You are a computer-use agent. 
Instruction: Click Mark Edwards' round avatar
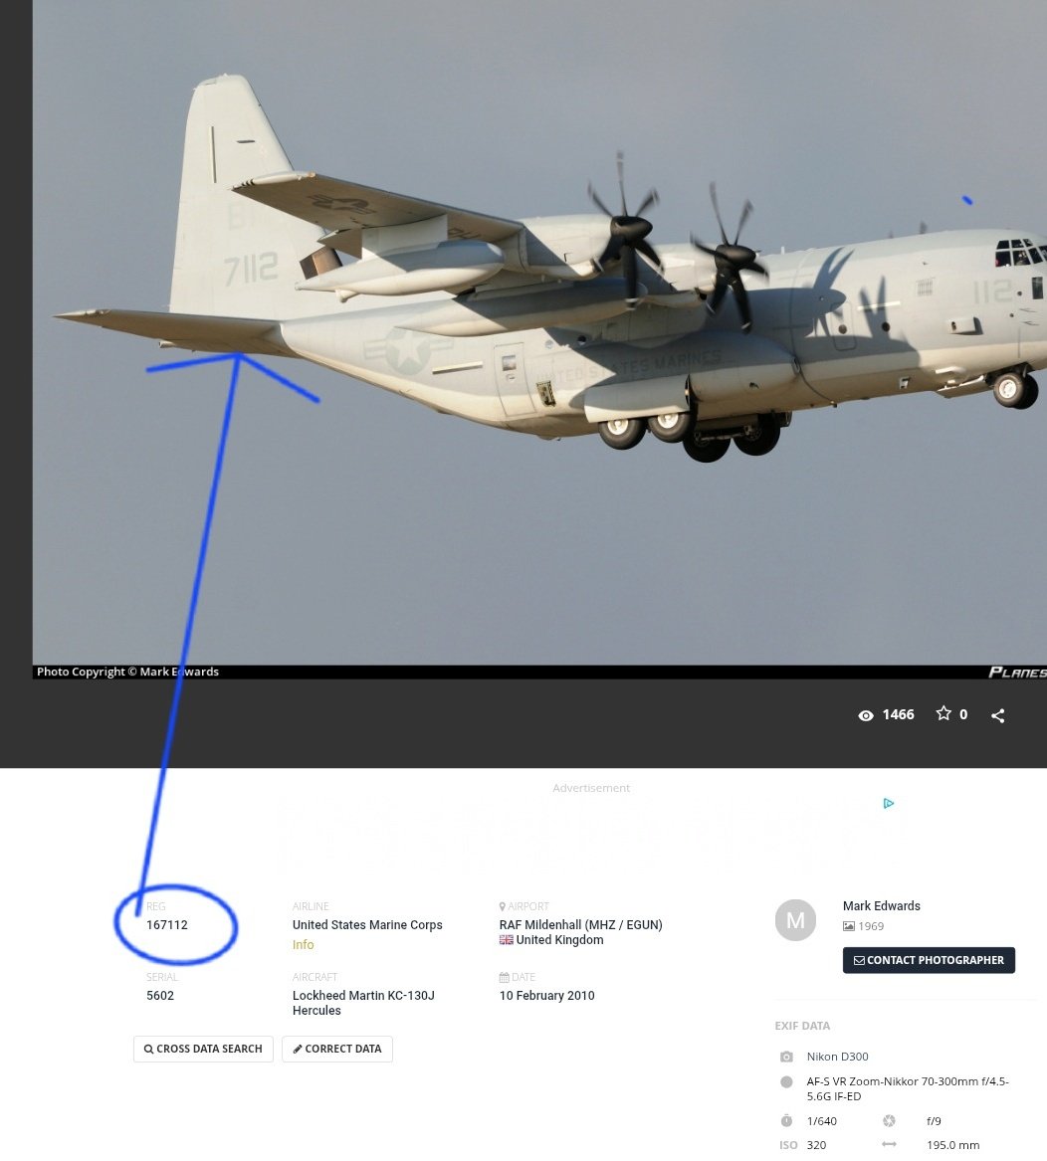[x=795, y=920]
